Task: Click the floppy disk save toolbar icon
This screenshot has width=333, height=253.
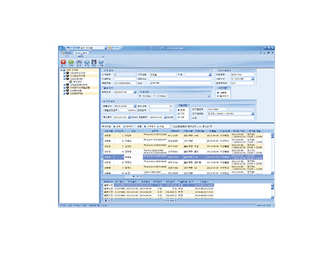Action: pos(94,62)
